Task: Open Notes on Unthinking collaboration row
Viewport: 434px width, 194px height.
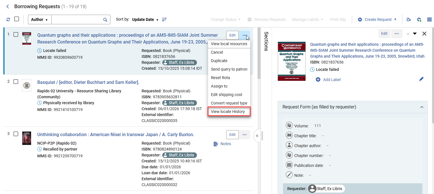Action: [x=222, y=144]
